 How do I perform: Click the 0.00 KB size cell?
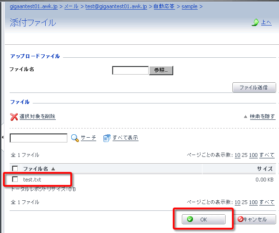[265, 180]
